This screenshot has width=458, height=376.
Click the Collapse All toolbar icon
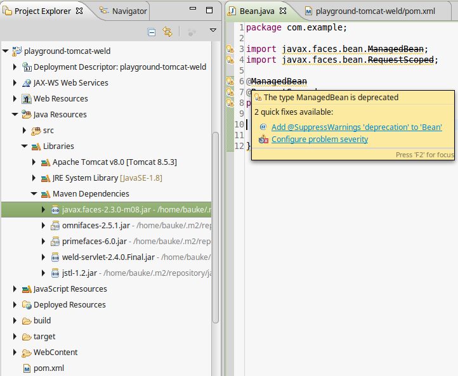[152, 32]
